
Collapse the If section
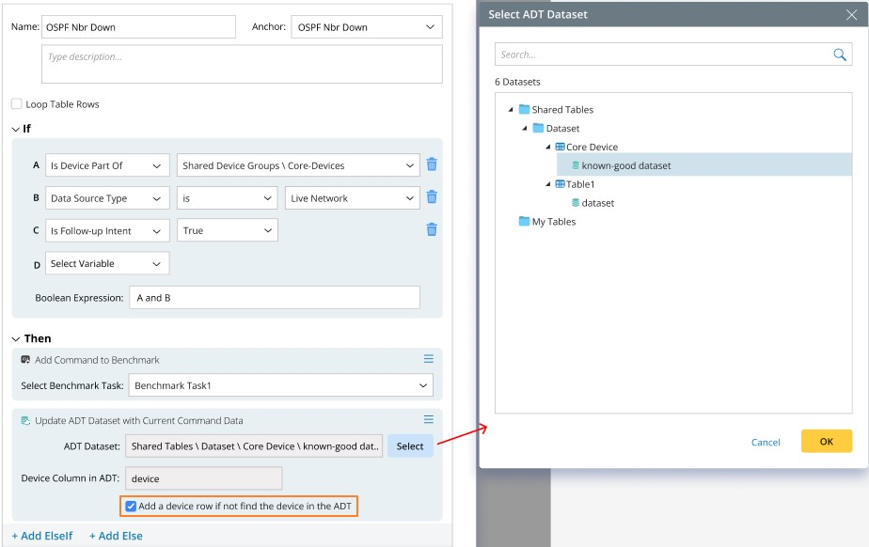click(15, 129)
